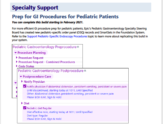Expand the Diet section triangle

(x=22, y=103)
